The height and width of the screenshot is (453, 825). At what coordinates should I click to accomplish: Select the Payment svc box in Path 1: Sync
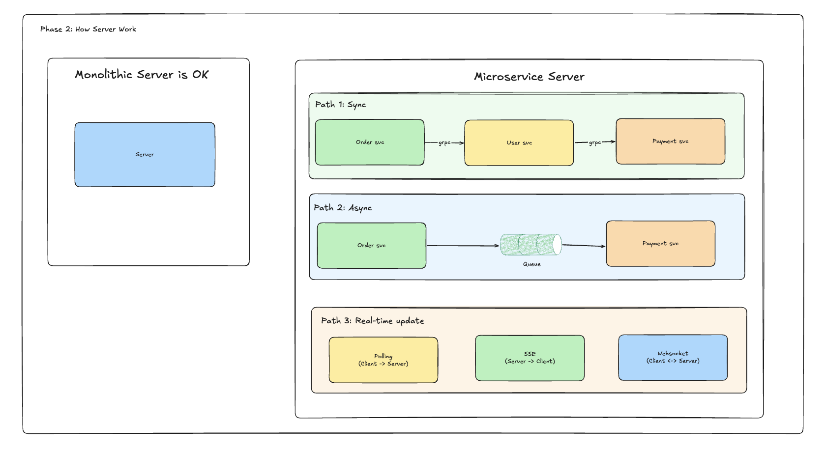671,142
